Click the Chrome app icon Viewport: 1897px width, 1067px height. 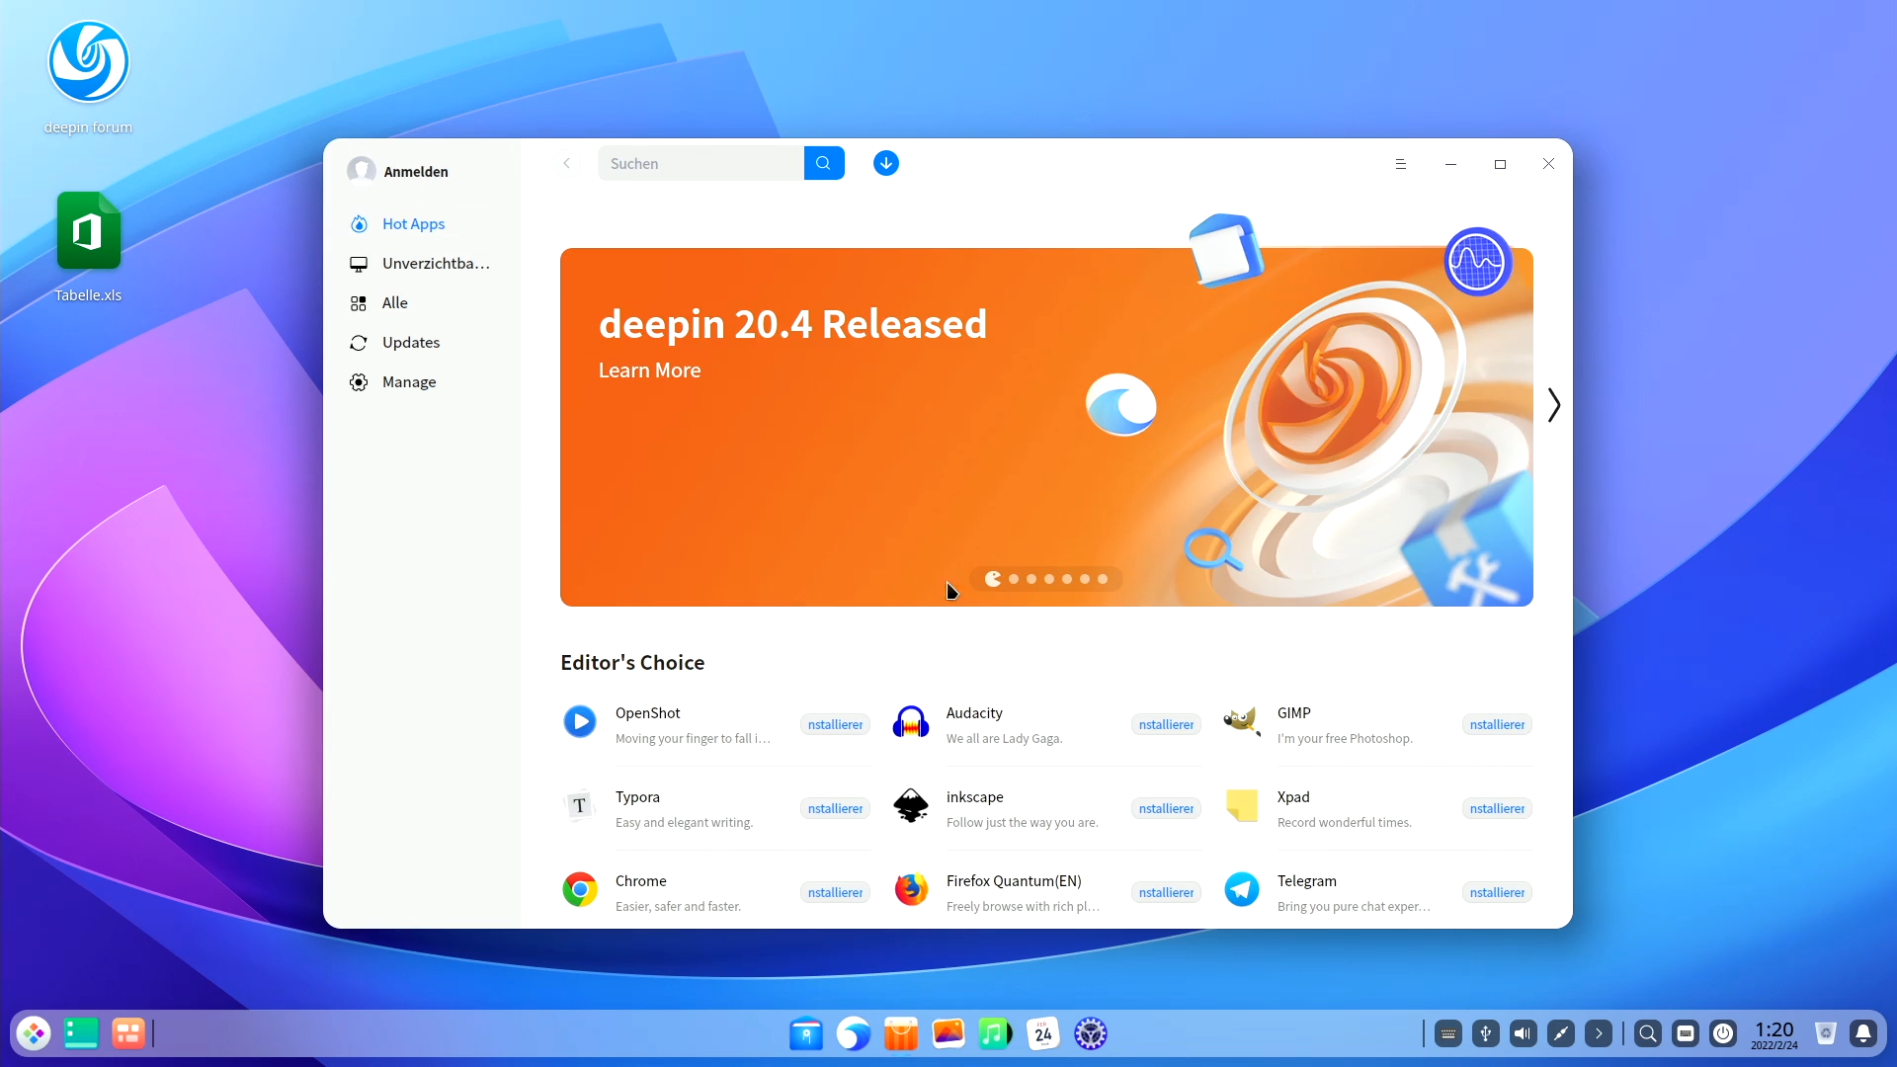pos(580,890)
